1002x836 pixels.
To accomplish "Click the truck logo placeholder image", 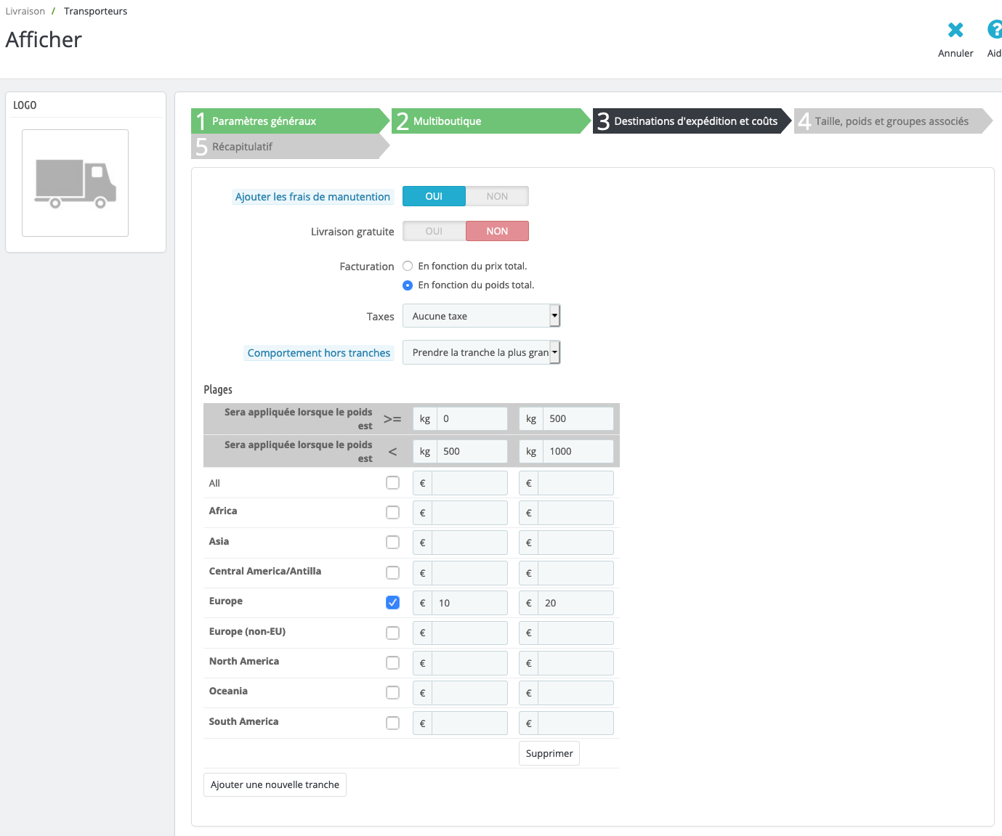I will 76,183.
